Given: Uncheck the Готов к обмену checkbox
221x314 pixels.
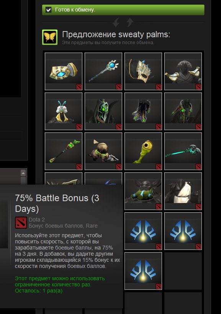Looking at the screenshot, I should pos(48,10).
